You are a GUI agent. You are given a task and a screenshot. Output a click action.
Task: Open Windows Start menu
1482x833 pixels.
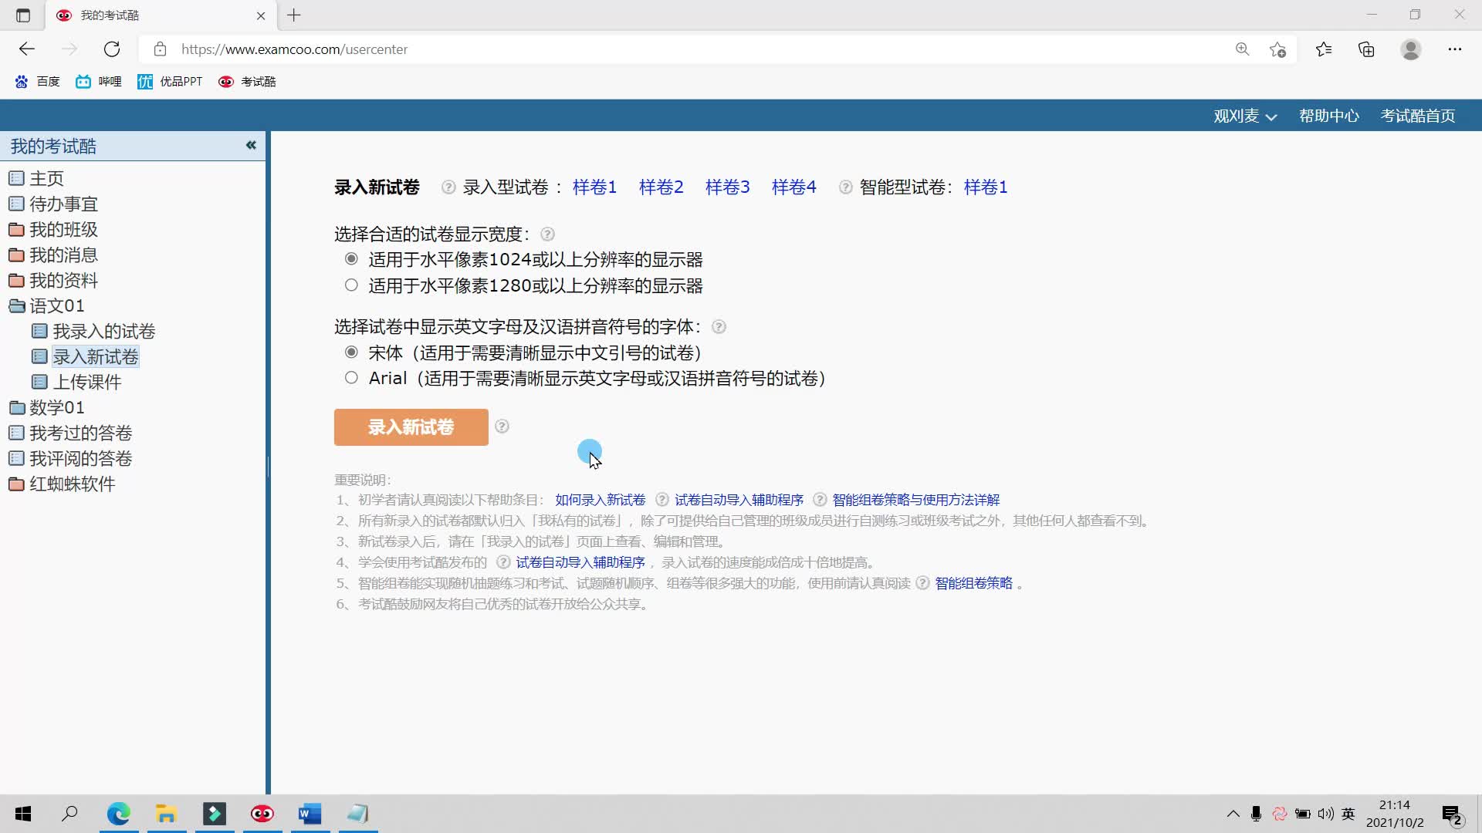tap(23, 814)
